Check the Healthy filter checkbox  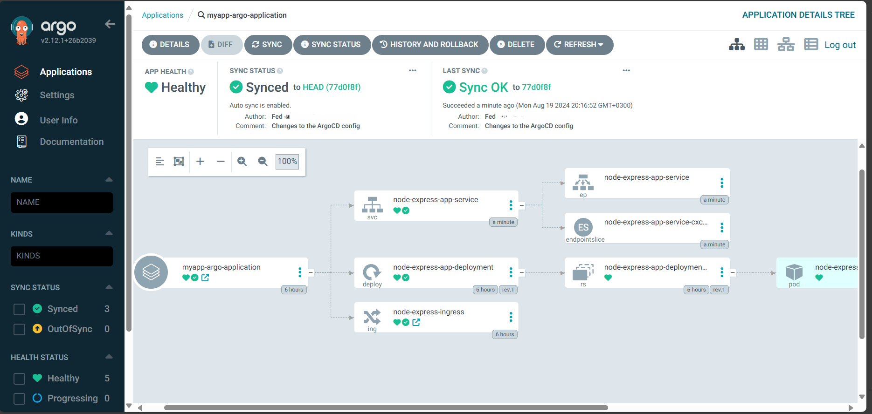[x=19, y=379]
